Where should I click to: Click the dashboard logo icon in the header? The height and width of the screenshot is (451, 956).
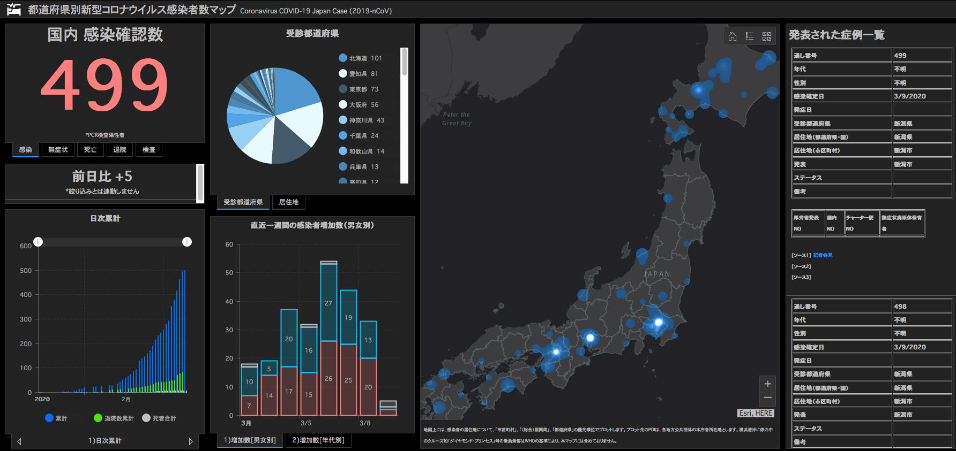pos(14,9)
